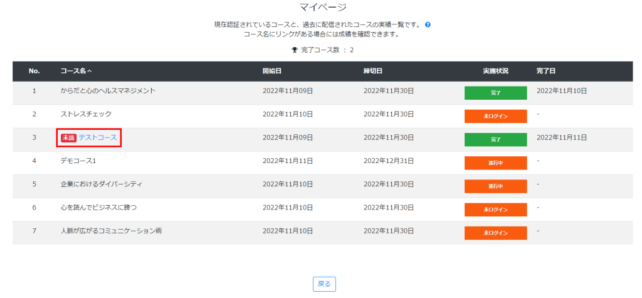Click the No. column header
This screenshot has height=298, width=642.
click(34, 71)
